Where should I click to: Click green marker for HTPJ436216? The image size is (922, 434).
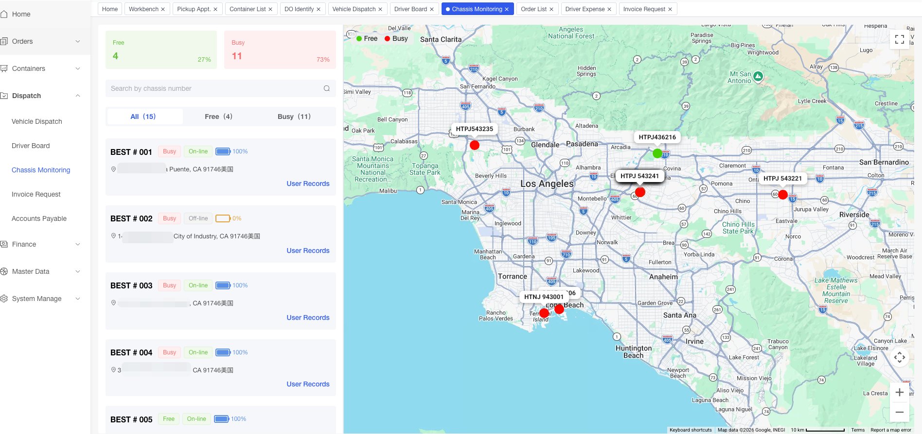tap(657, 153)
